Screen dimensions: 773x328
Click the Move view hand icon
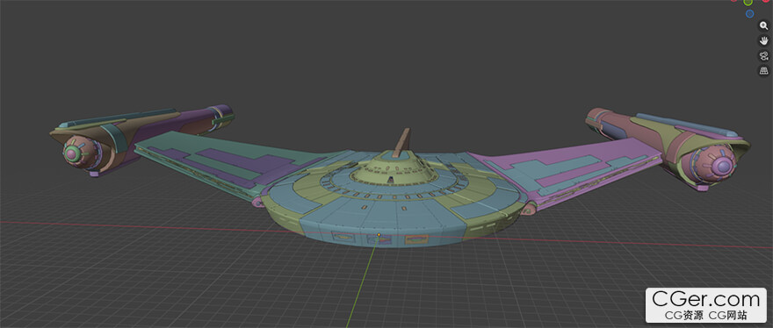pyautogui.click(x=763, y=40)
